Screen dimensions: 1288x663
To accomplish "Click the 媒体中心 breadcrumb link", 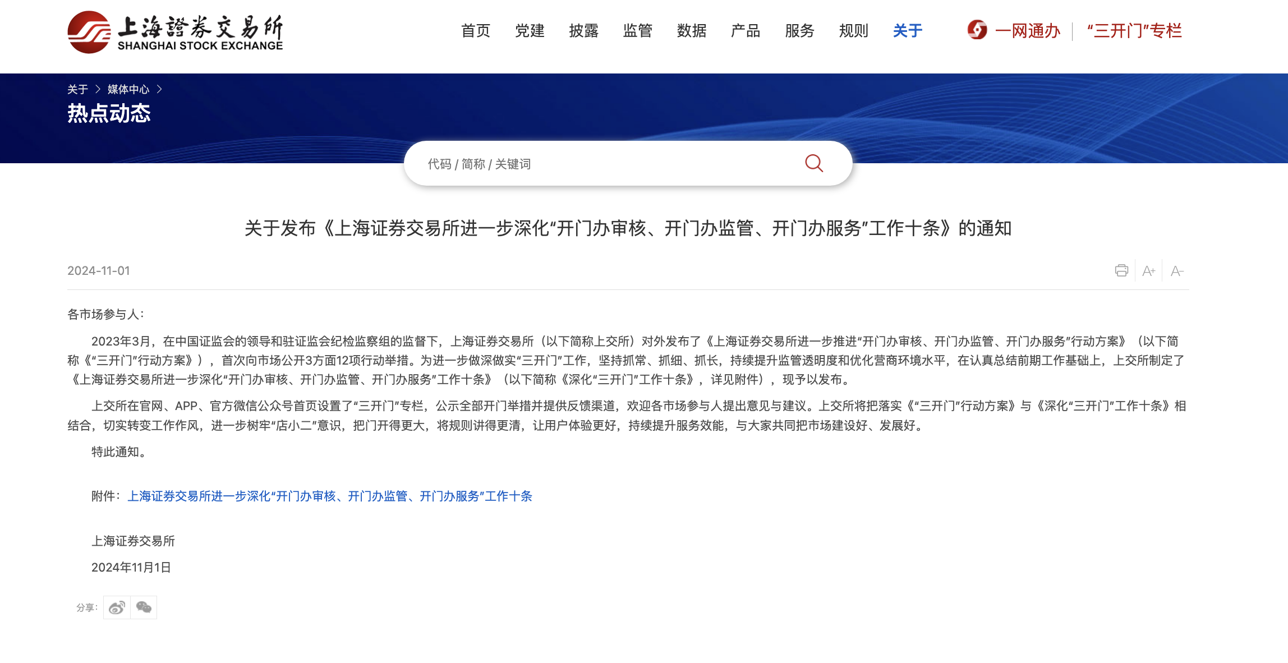I will coord(128,89).
